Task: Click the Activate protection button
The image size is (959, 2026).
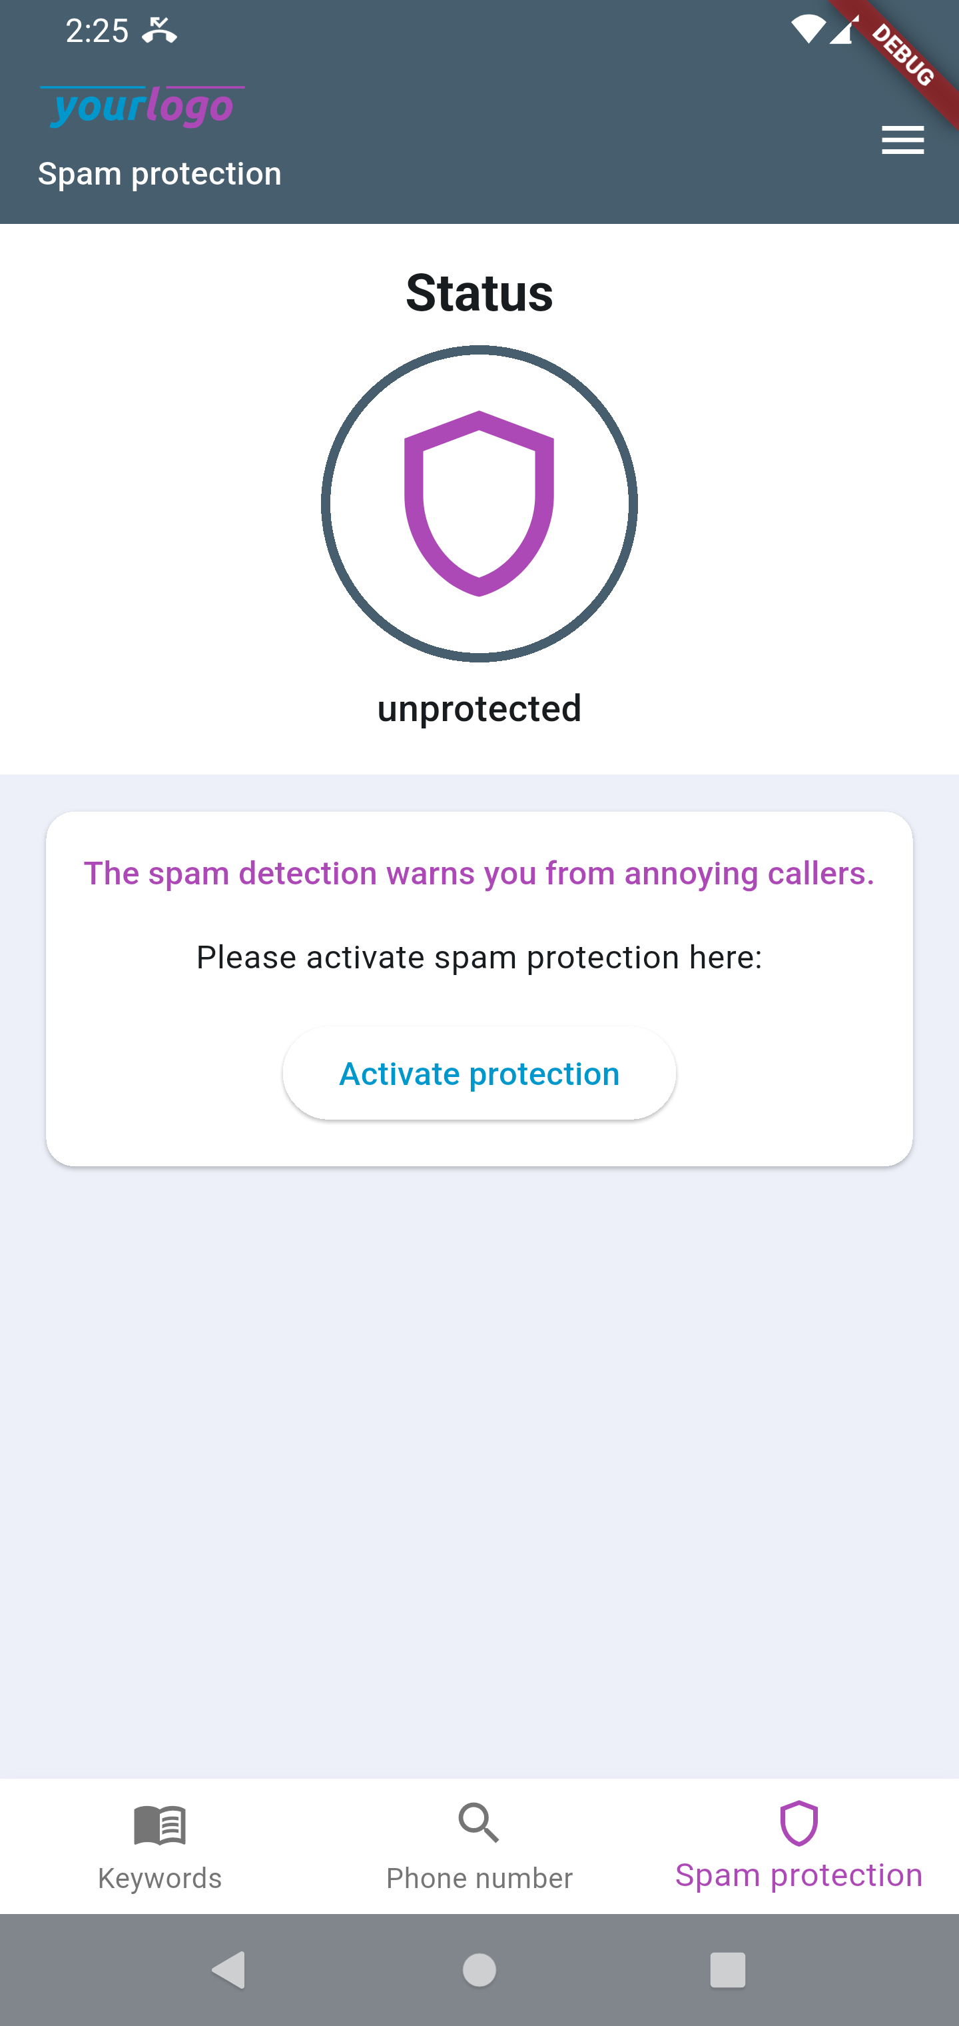Action: (479, 1074)
